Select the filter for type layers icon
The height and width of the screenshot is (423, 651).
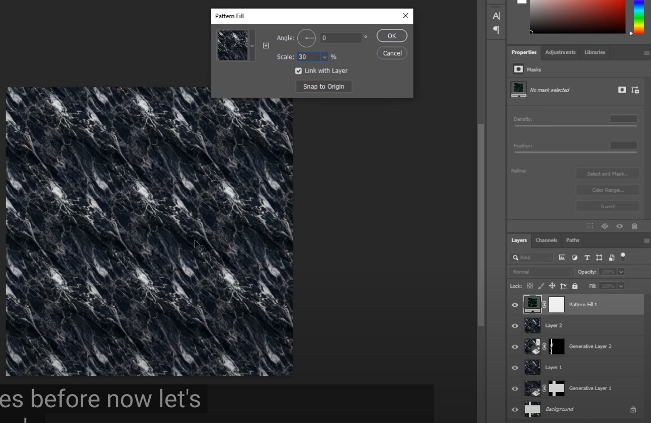pos(587,257)
